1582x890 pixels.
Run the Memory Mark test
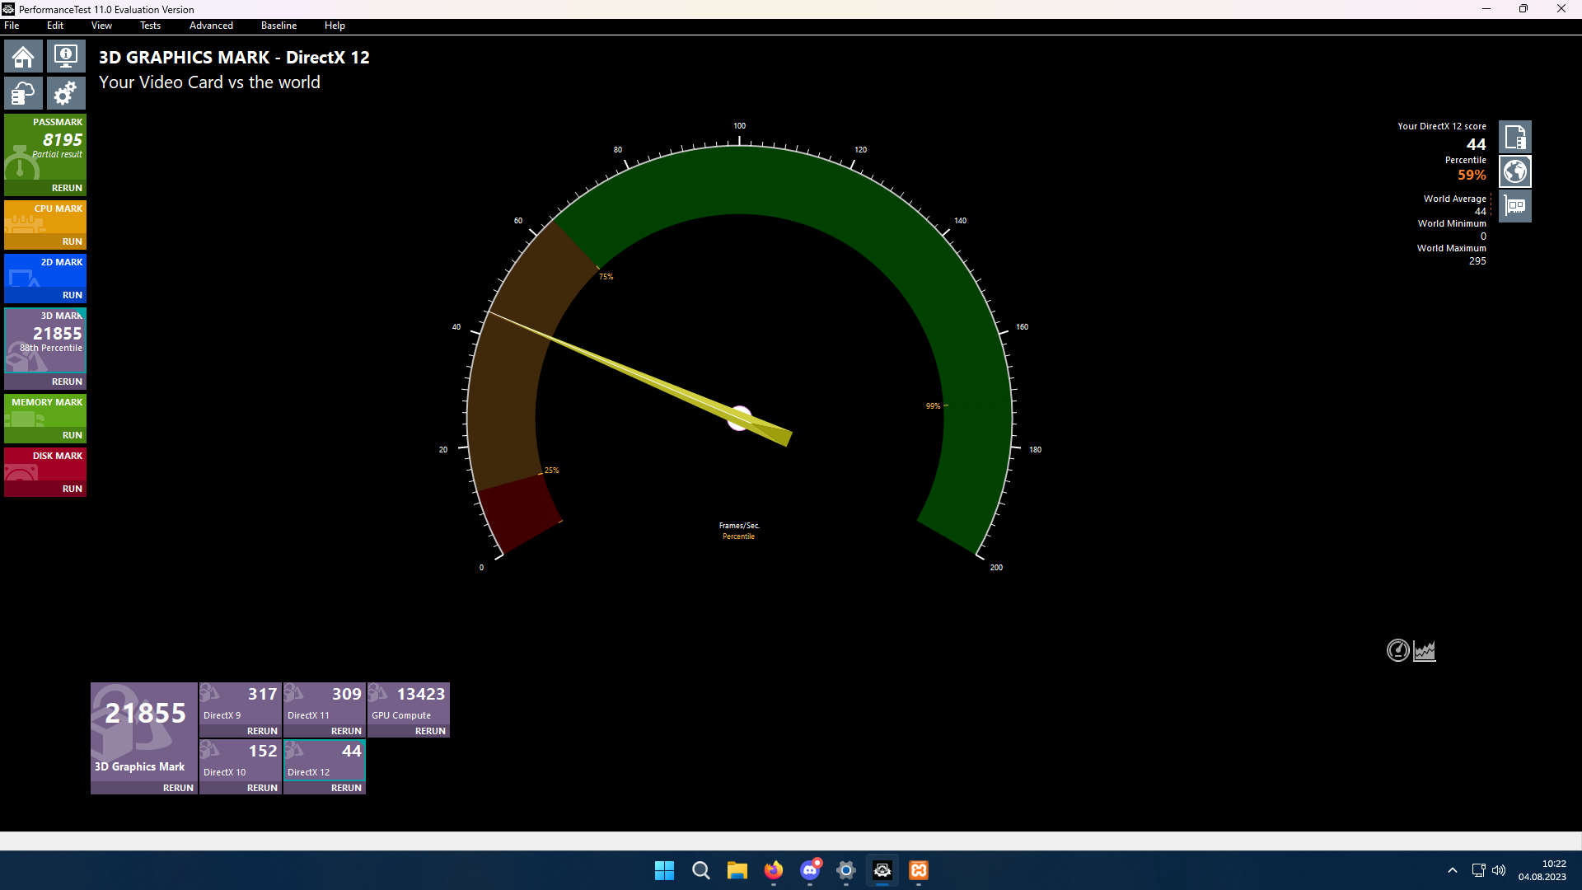pyautogui.click(x=73, y=435)
